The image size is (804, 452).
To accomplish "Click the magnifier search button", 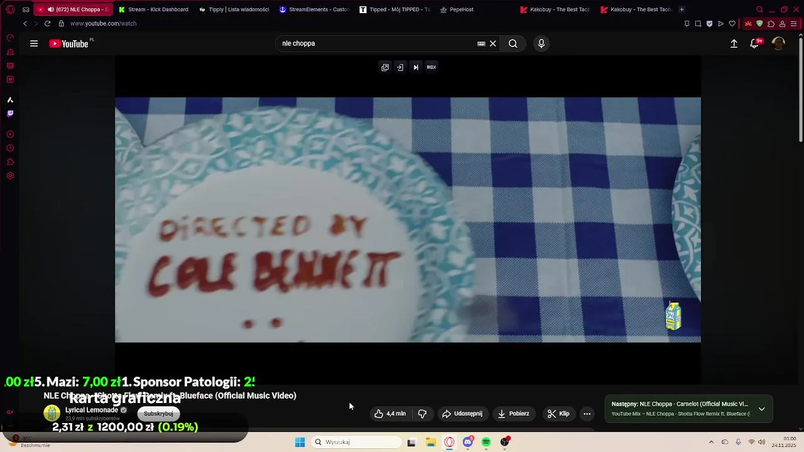I will click(513, 43).
